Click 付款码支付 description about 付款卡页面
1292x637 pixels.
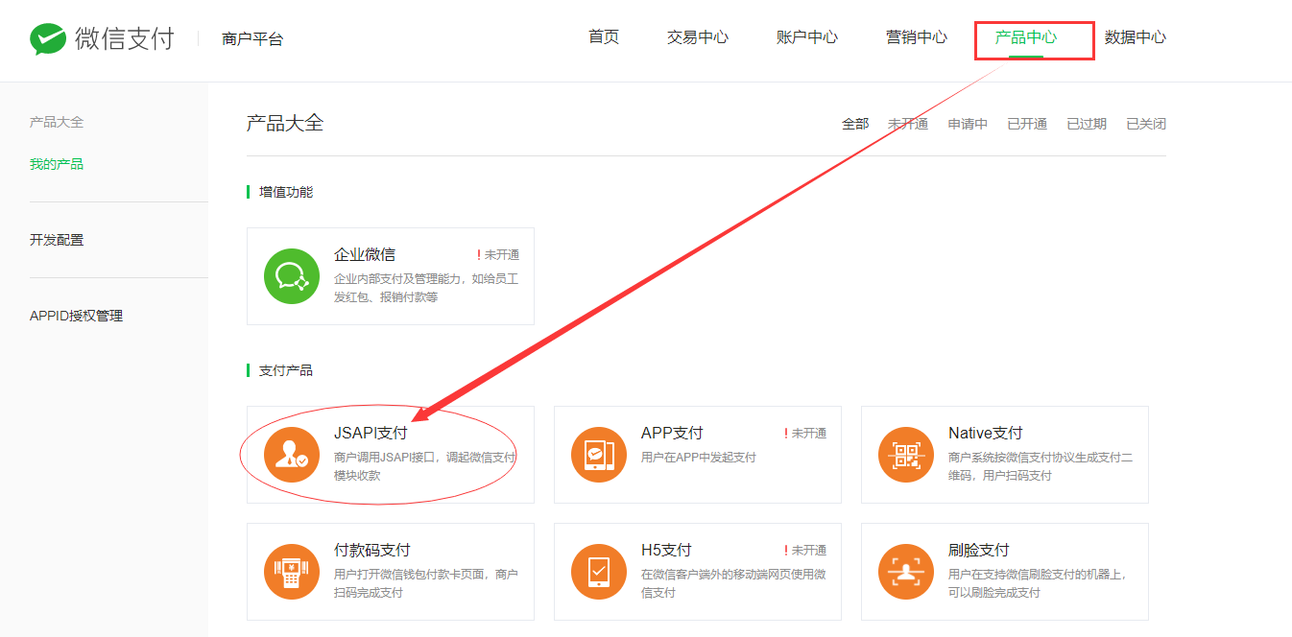pyautogui.click(x=426, y=583)
